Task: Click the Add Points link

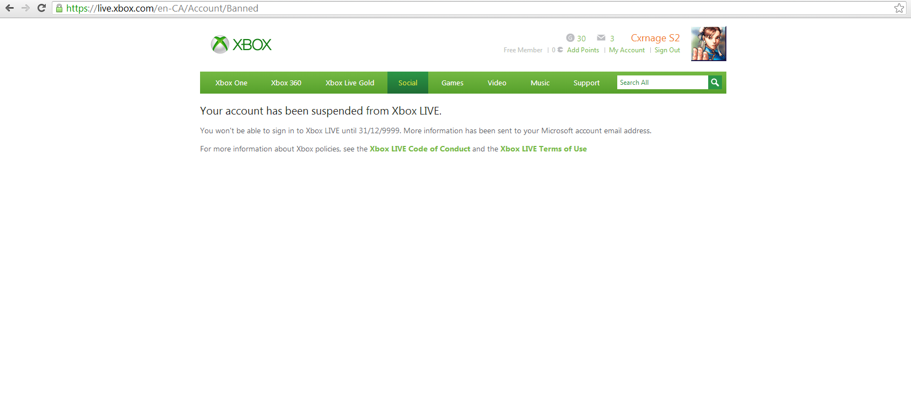Action: tap(583, 50)
